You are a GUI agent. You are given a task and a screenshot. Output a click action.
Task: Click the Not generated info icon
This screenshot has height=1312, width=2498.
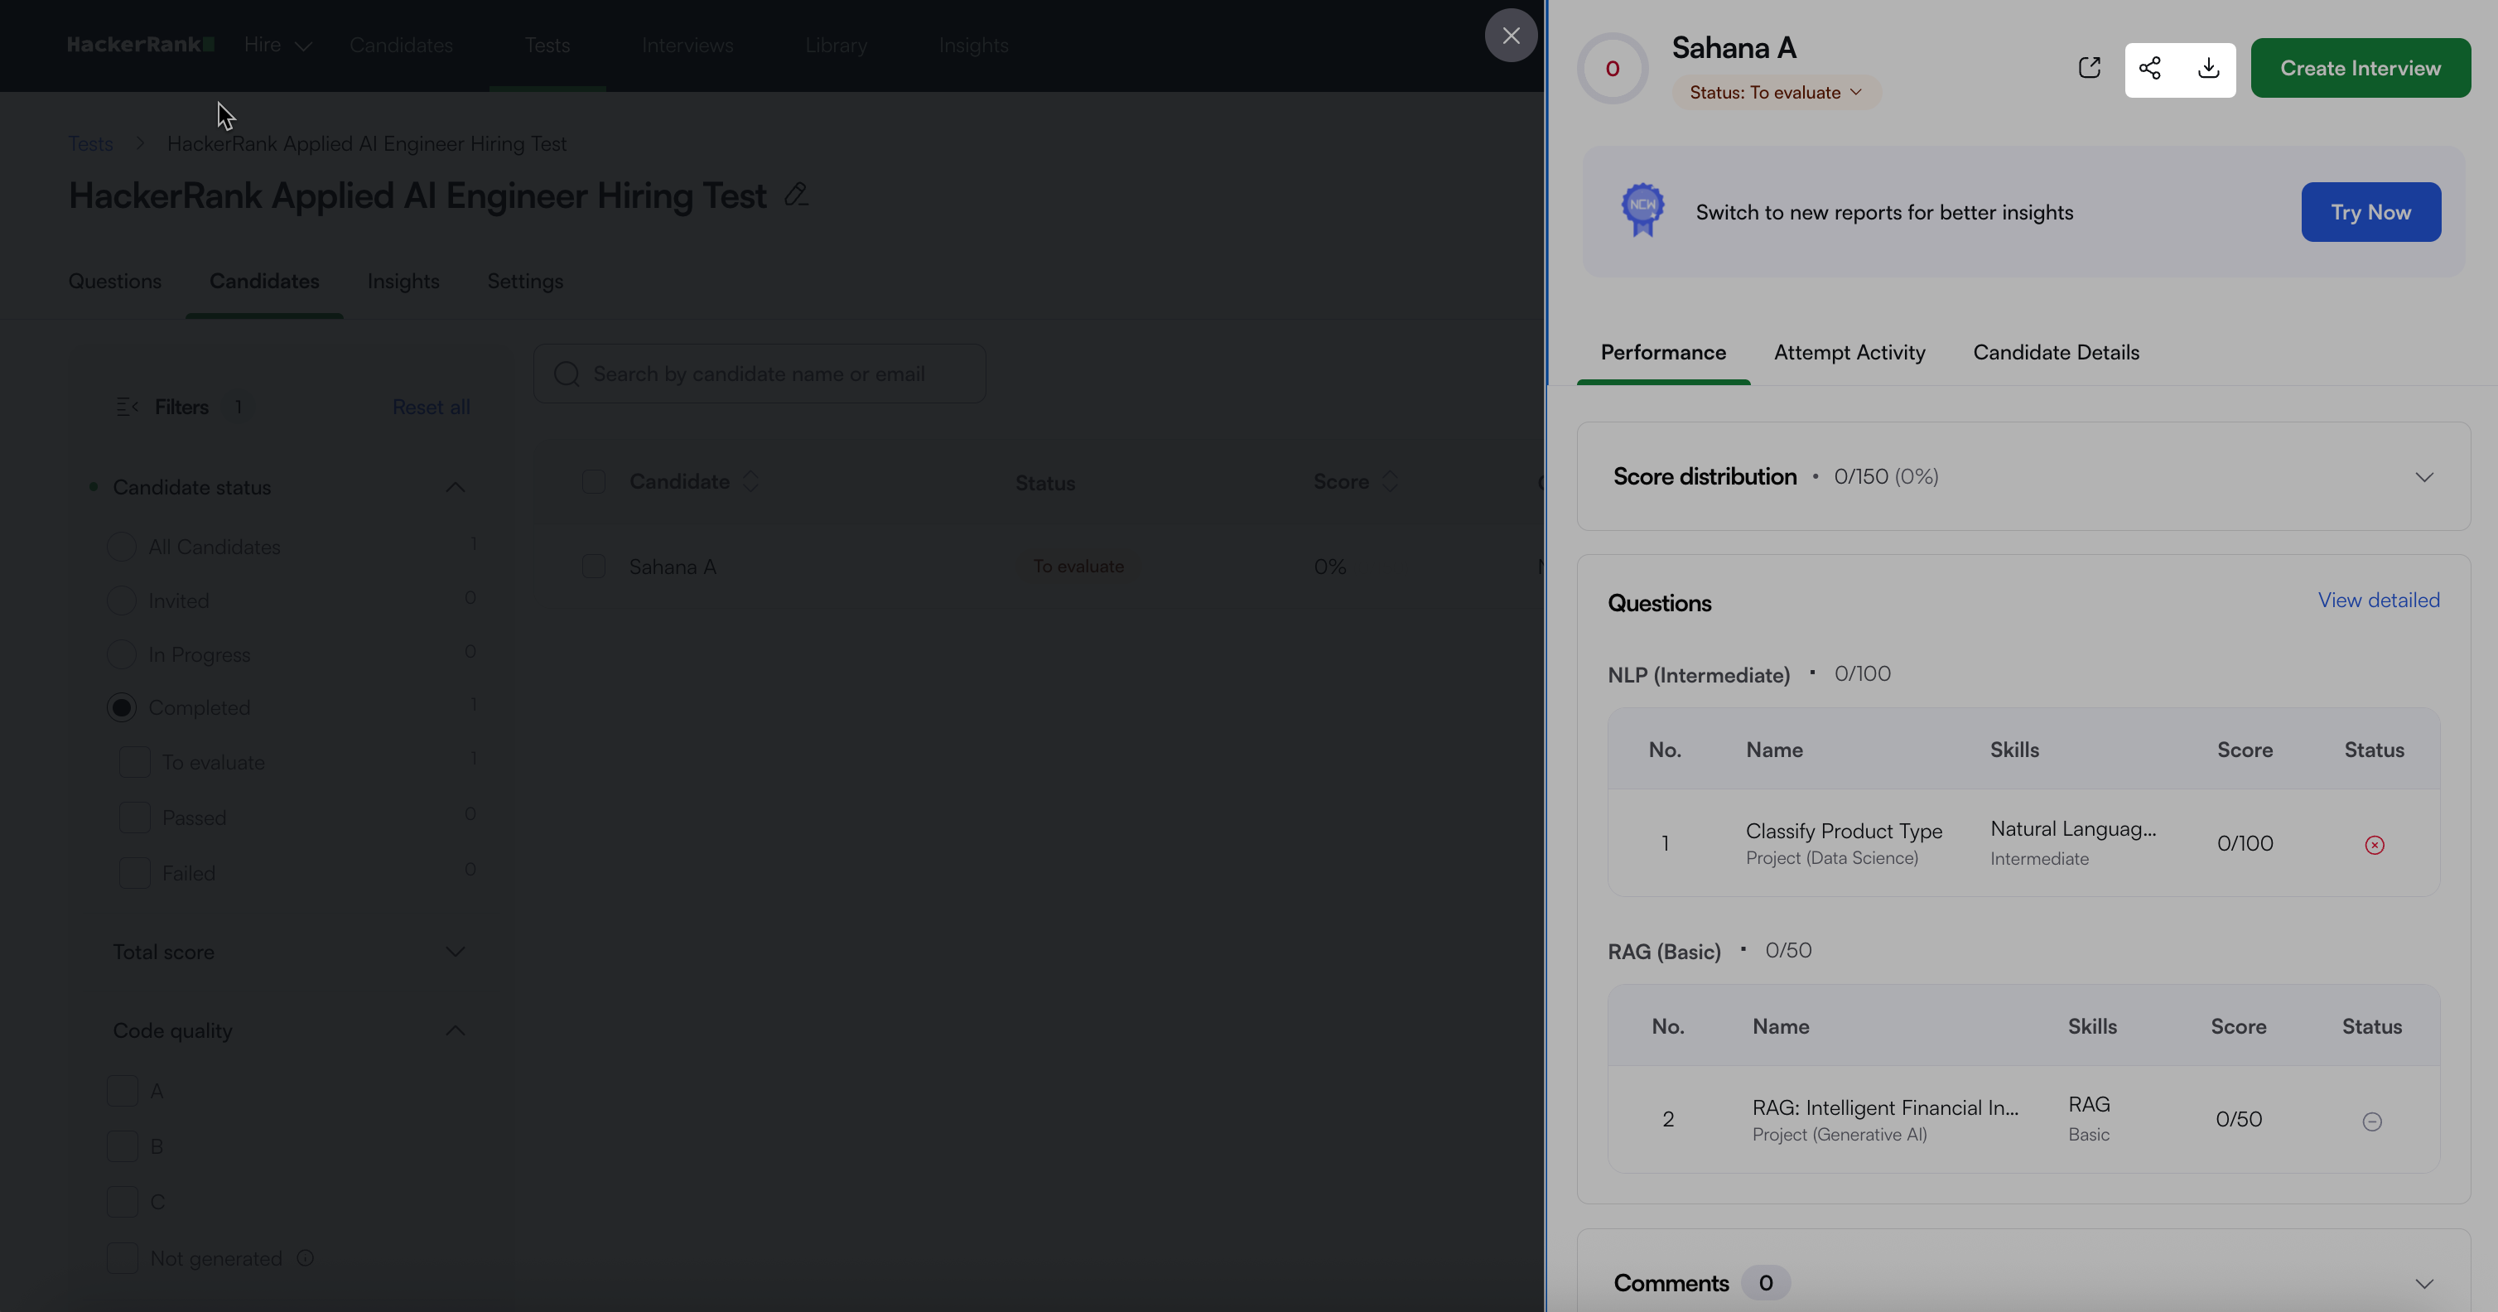point(306,1257)
